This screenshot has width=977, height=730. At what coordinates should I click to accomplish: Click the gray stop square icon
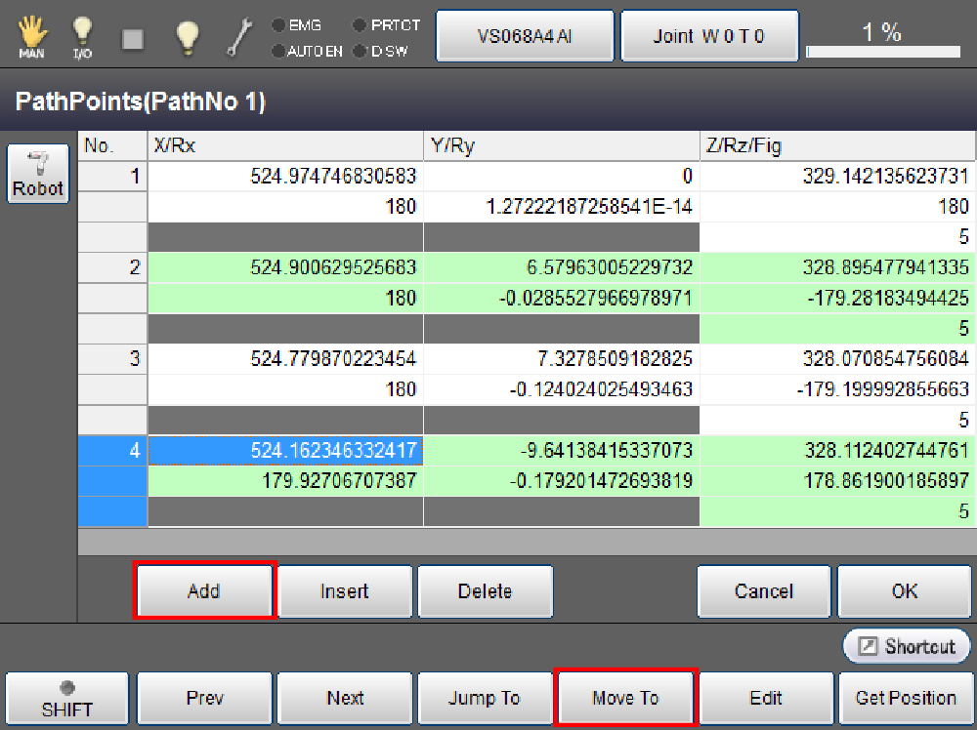point(133,38)
